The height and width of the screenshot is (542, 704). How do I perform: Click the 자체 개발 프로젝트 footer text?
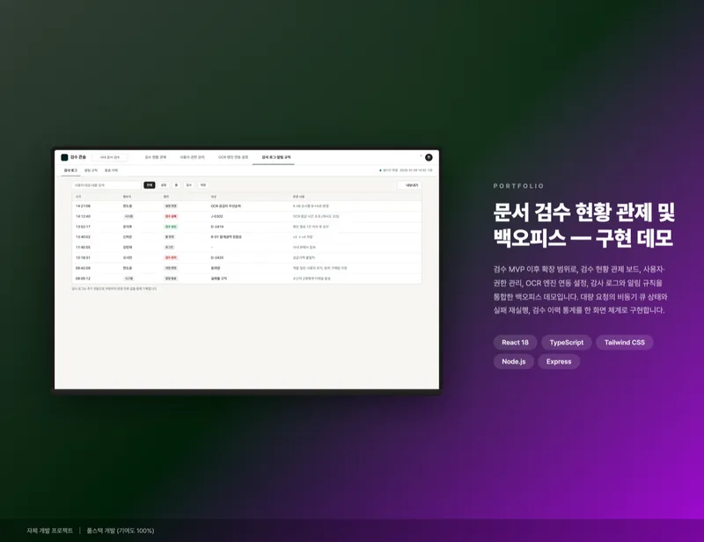pos(49,531)
